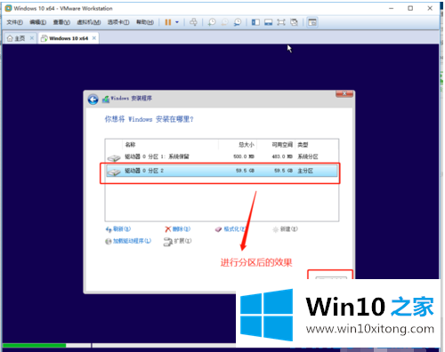The width and height of the screenshot is (445, 352).
Task: Open the 编辑(E) menu
Action: pyautogui.click(x=38, y=22)
